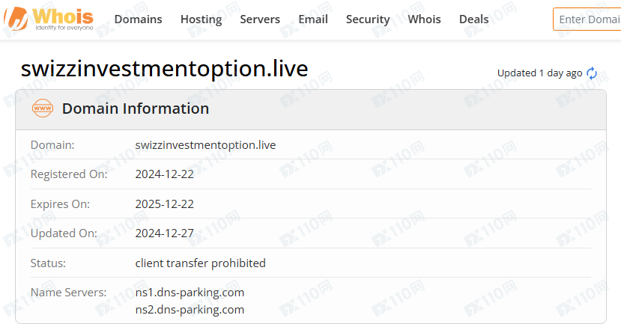Go to the Security menu
This screenshot has height=324, width=621.
point(368,19)
